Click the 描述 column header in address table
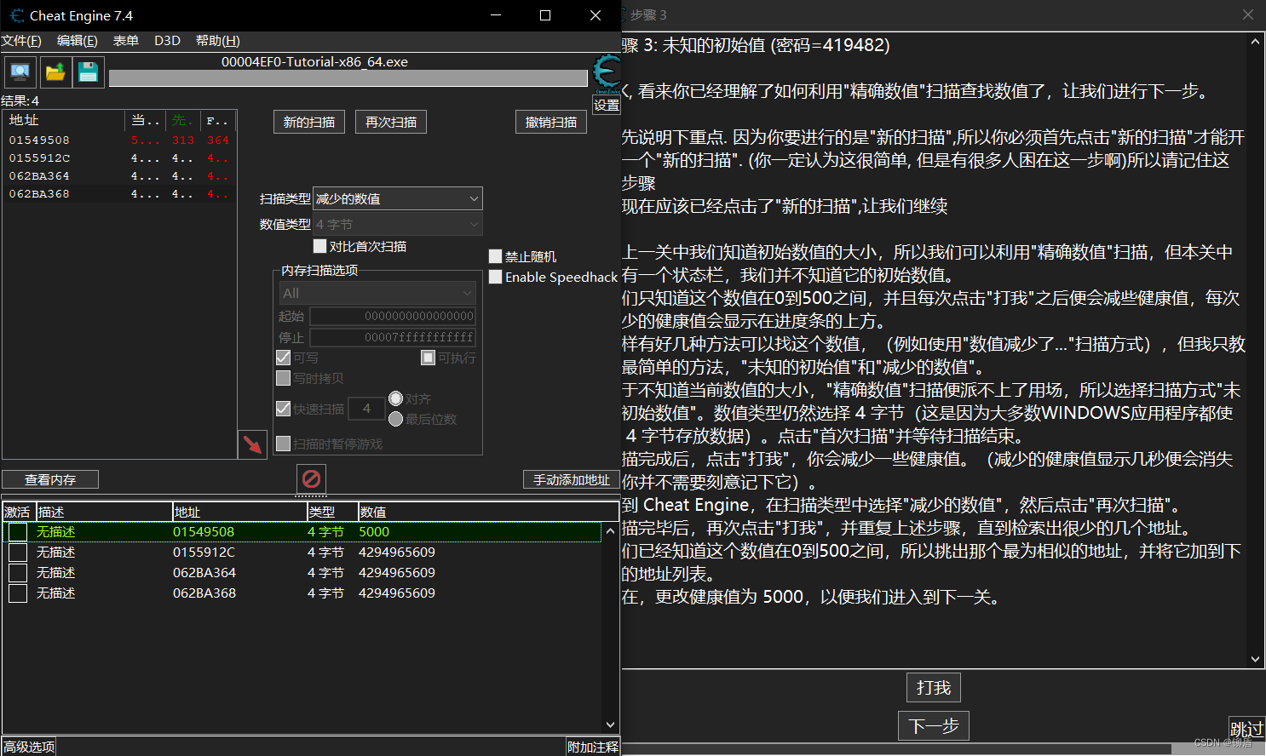 pyautogui.click(x=104, y=512)
